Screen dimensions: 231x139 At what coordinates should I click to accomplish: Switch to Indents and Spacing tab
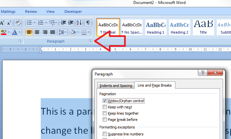pos(116,86)
